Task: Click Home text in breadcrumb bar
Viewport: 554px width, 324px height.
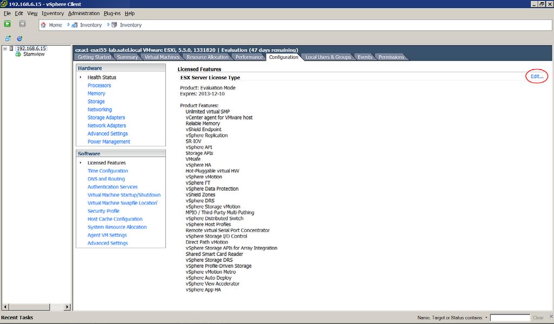Action: tap(55, 25)
